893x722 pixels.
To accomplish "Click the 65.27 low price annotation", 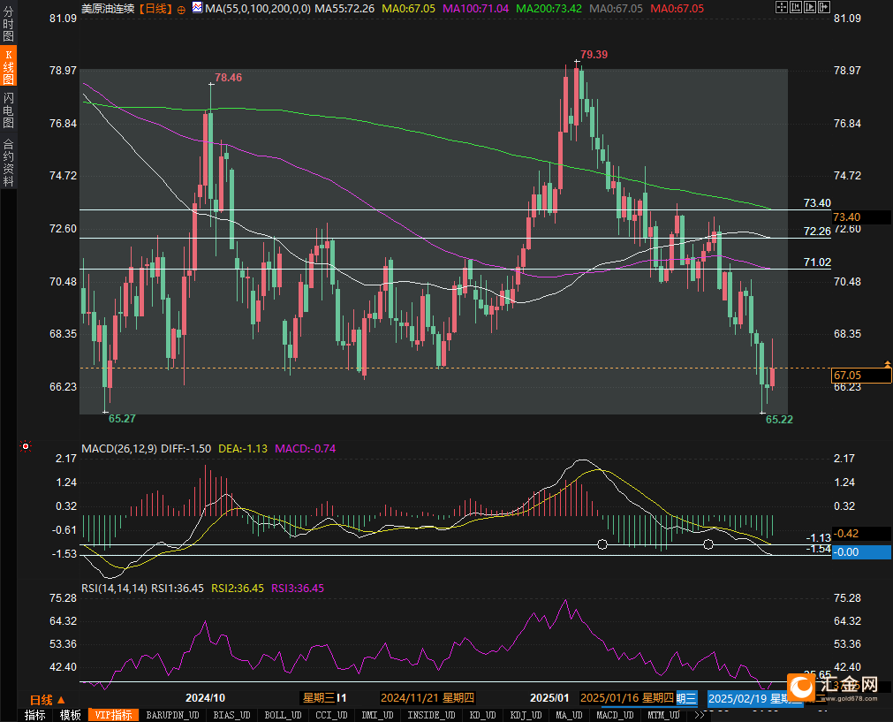I will 122,418.
